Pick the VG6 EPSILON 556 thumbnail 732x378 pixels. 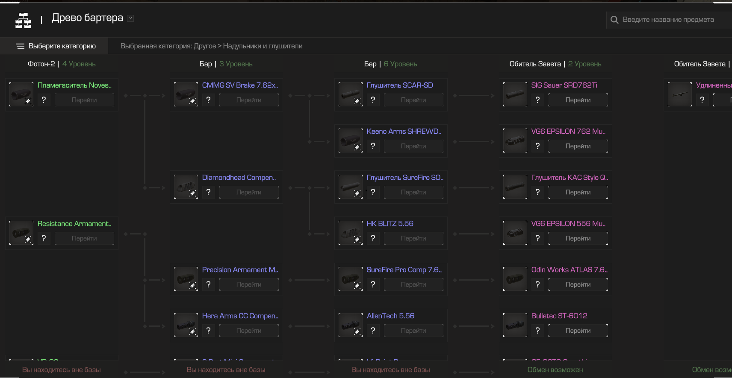515,233
